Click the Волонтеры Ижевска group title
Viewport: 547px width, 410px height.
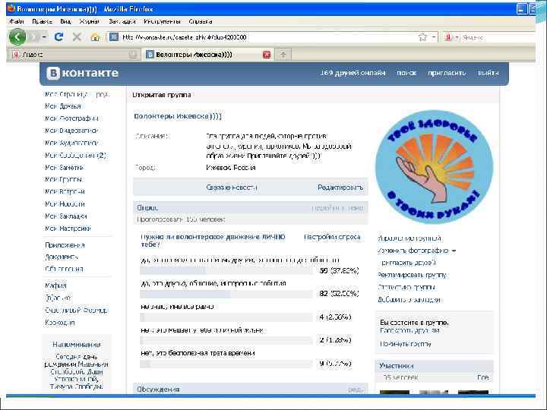pyautogui.click(x=178, y=115)
